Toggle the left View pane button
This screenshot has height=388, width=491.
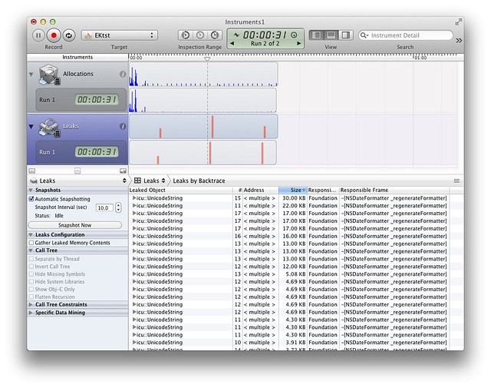click(316, 35)
